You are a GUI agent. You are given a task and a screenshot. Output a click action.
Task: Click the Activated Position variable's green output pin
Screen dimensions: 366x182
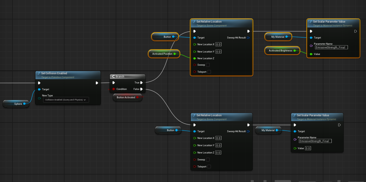click(x=175, y=54)
